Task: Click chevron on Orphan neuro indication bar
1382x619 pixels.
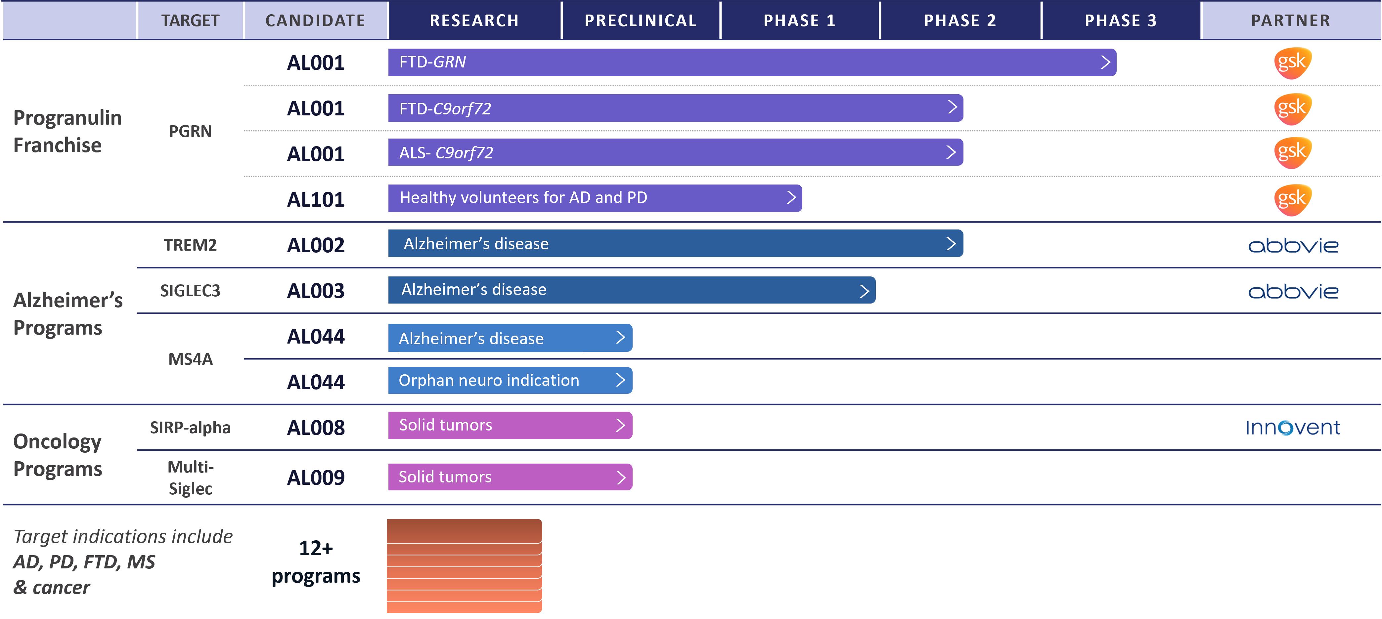Action: [620, 380]
